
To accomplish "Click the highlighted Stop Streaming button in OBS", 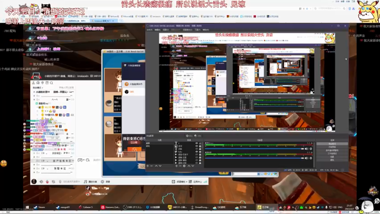I will 332,144.
